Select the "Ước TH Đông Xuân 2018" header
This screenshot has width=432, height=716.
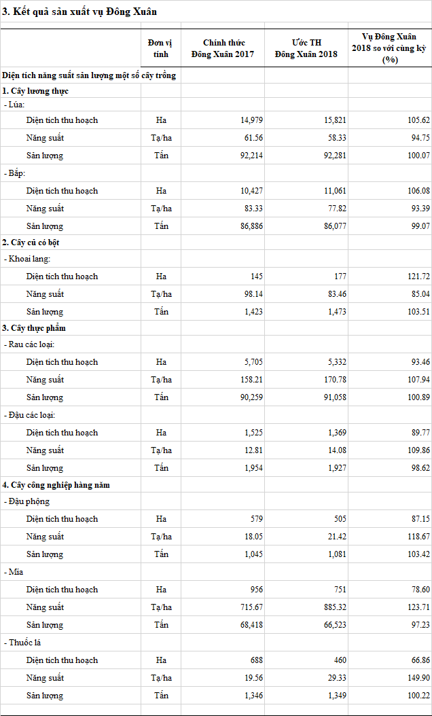pyautogui.click(x=306, y=48)
